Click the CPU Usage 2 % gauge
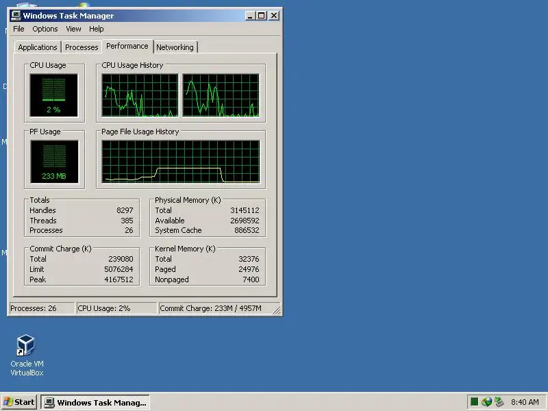The image size is (548, 411). [54, 95]
